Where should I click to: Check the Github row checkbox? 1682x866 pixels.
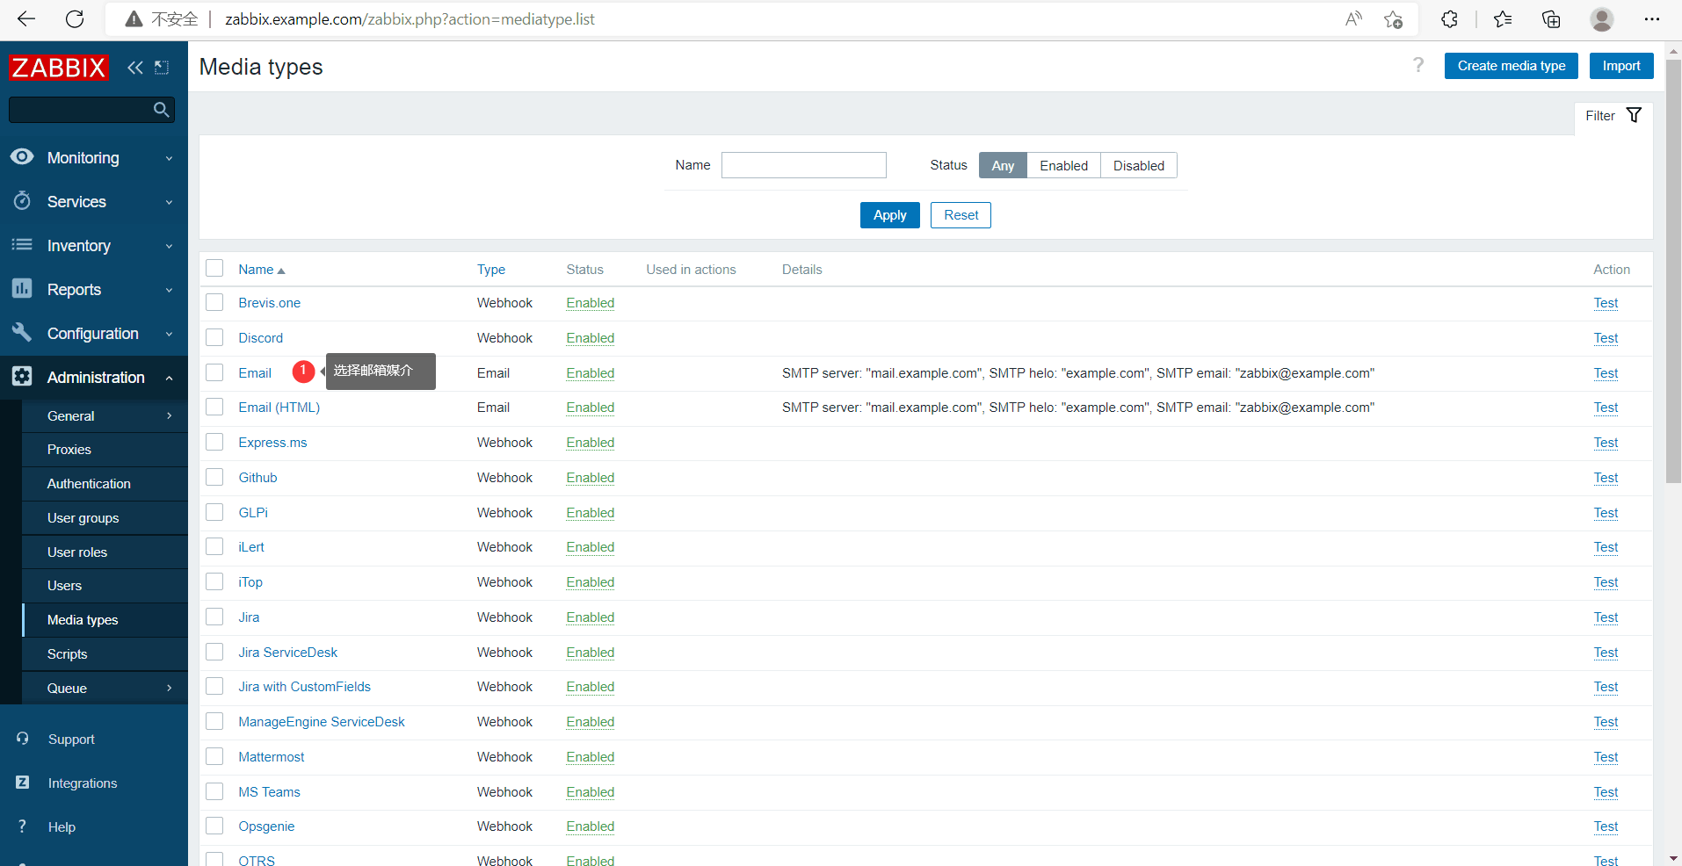click(214, 477)
